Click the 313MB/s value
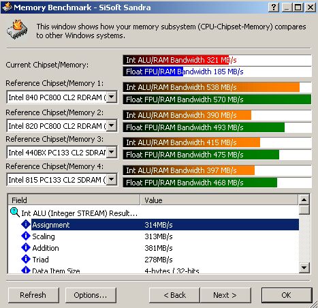 point(159,236)
